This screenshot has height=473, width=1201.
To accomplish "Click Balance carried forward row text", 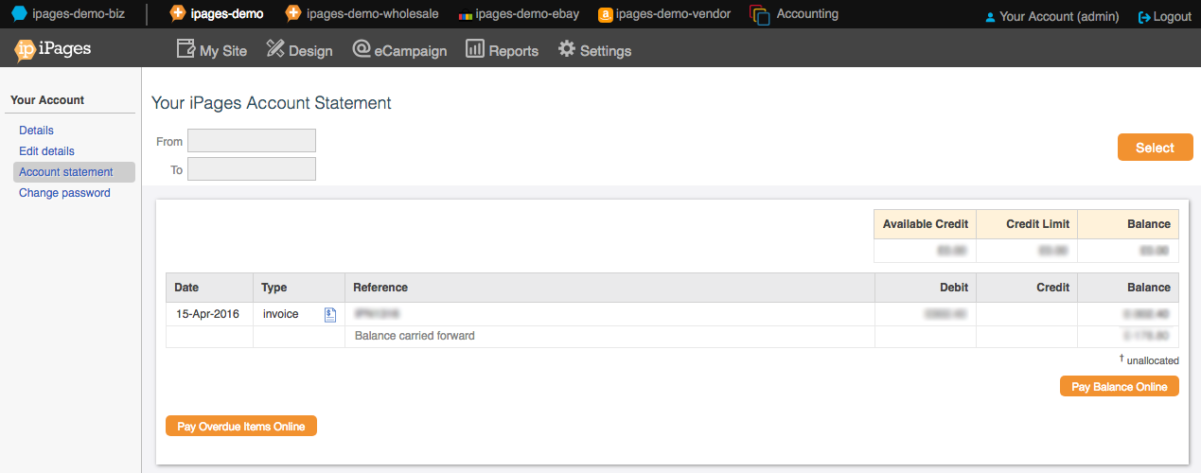I will (415, 336).
